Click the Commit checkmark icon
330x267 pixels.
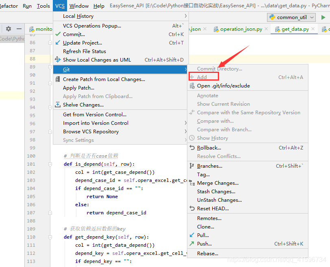pos(58,34)
